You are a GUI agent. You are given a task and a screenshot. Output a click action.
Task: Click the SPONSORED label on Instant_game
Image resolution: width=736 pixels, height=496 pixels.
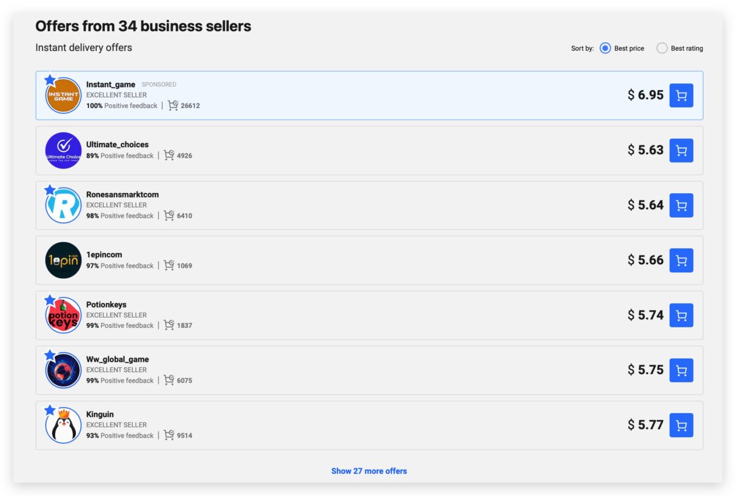click(159, 85)
